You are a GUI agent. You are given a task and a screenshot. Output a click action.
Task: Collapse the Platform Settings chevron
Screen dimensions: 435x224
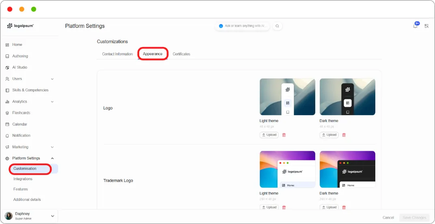click(52, 158)
